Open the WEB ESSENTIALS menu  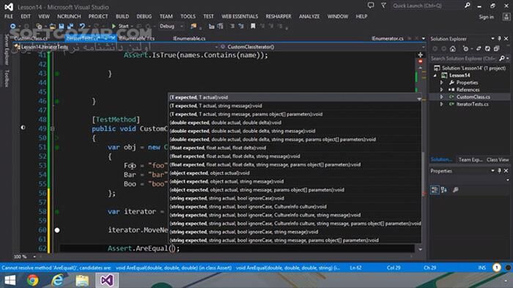[x=240, y=16]
